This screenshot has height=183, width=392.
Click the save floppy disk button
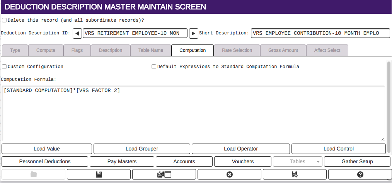point(99,174)
